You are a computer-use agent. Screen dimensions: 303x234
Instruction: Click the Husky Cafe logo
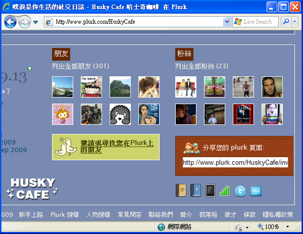click(32, 189)
